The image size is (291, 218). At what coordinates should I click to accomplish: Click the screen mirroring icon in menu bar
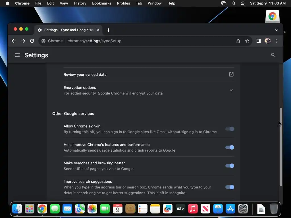(224, 3)
